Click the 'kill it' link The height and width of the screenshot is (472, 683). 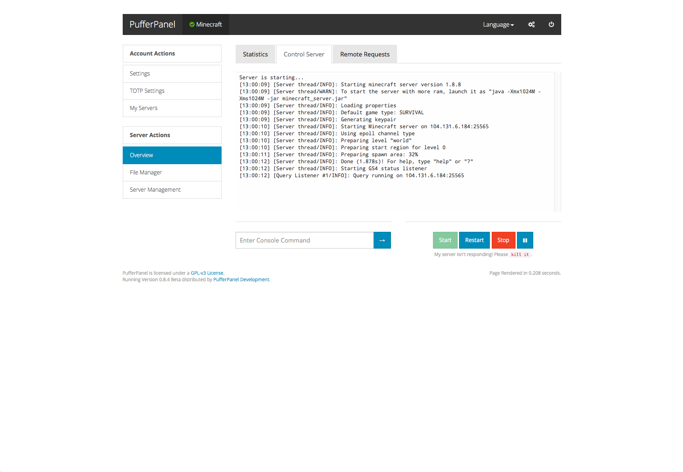pyautogui.click(x=520, y=255)
